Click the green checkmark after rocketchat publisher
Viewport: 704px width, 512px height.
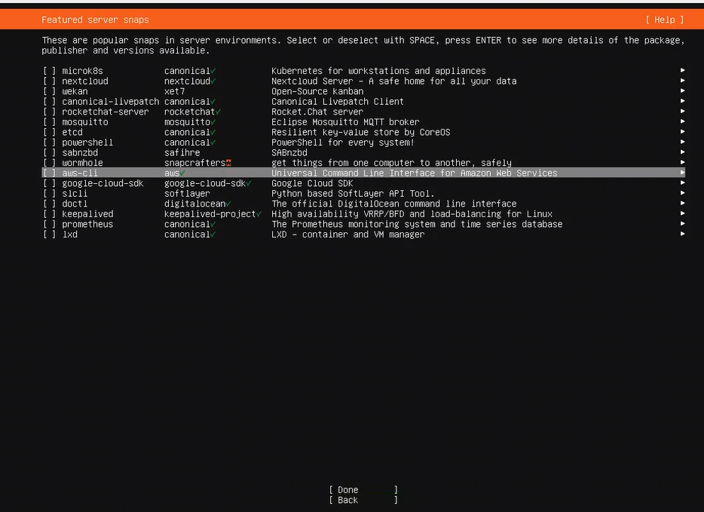coord(219,112)
